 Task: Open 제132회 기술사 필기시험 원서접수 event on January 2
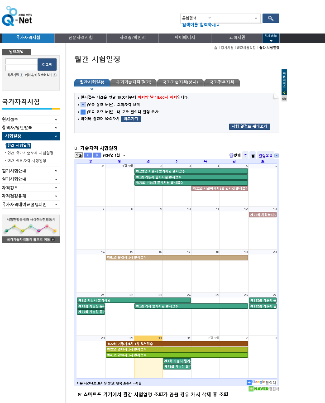coord(191,171)
